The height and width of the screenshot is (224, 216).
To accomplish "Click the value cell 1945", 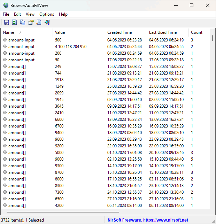I will point(59,99).
